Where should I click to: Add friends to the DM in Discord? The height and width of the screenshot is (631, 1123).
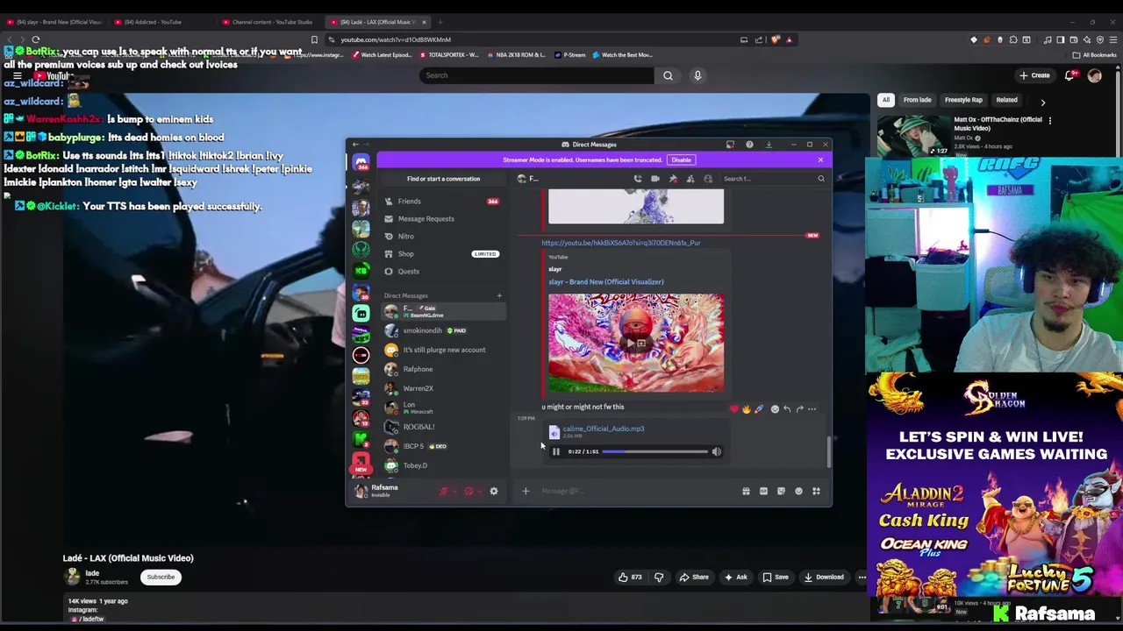[x=690, y=179]
